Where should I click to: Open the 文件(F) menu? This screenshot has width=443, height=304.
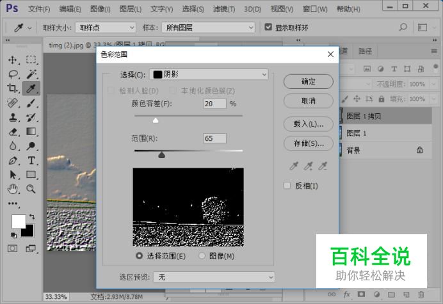(x=39, y=9)
